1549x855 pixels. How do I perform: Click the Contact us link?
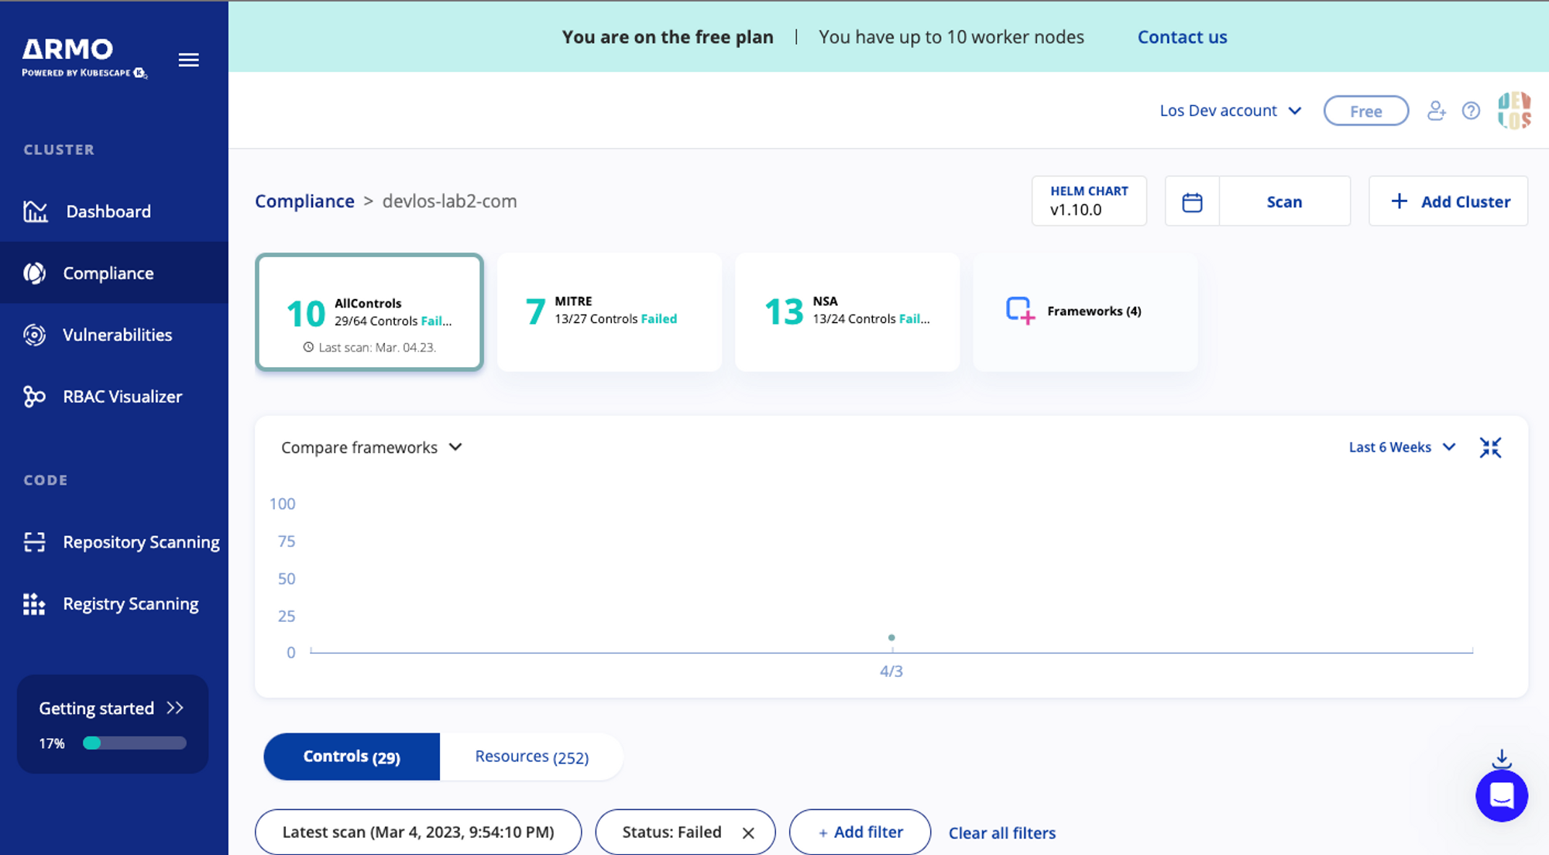1182,37
